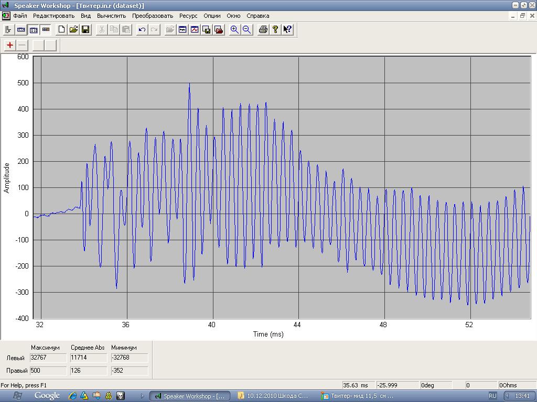Viewport: 537px width, 402px height.
Task: Activate the context help pointer icon
Action: [287, 30]
